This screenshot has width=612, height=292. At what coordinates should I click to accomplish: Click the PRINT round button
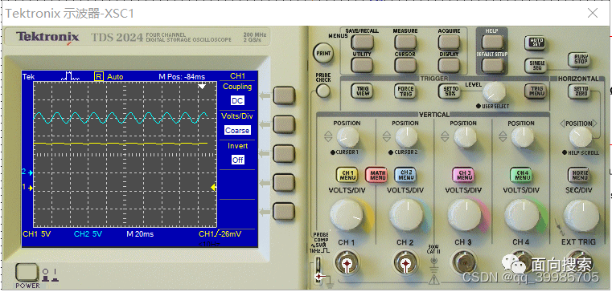323,53
